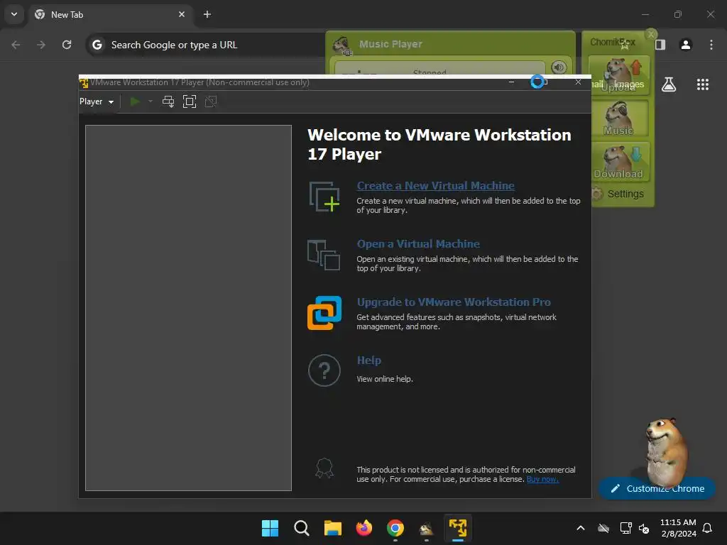
Task: Click the VMware Player taskbar icon
Action: [x=458, y=528]
